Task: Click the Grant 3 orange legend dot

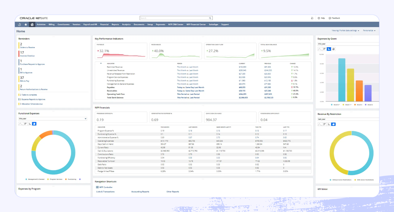Action: tap(355, 105)
